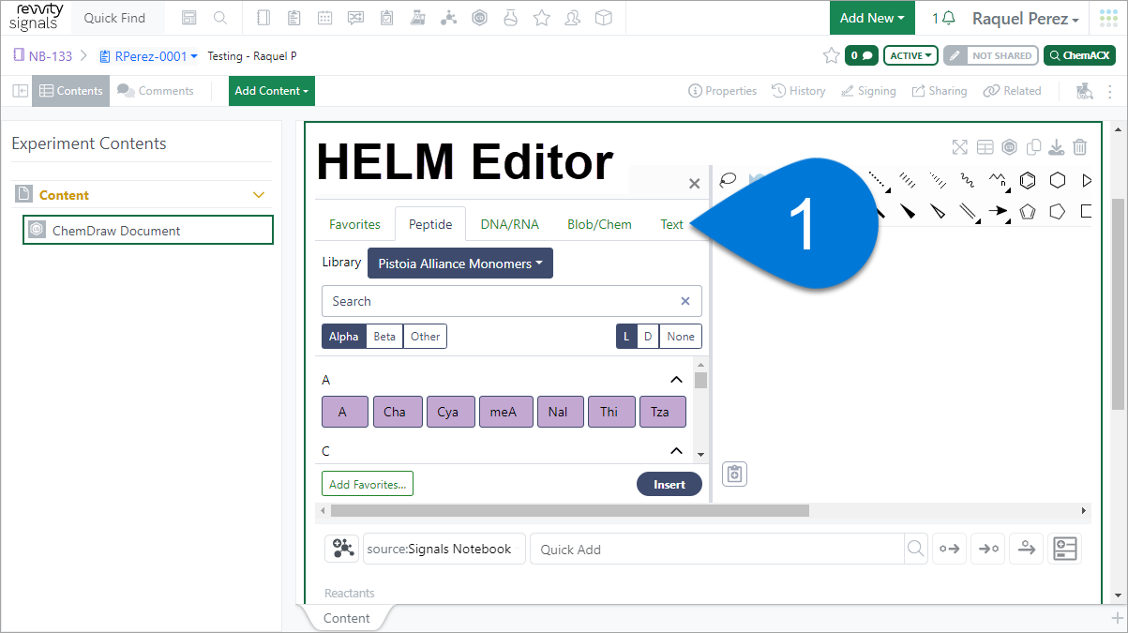Open the Properties panel
Screen dimensions: 1128x633
click(722, 91)
